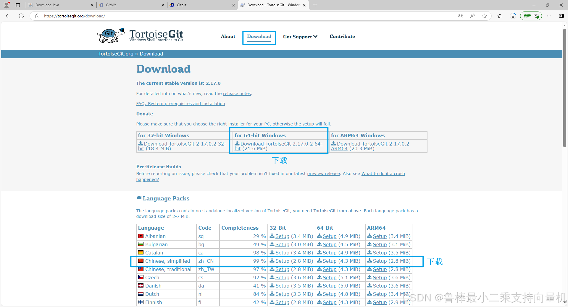The height and width of the screenshot is (307, 568).
Task: Start Read aloud for this page
Action: [472, 16]
